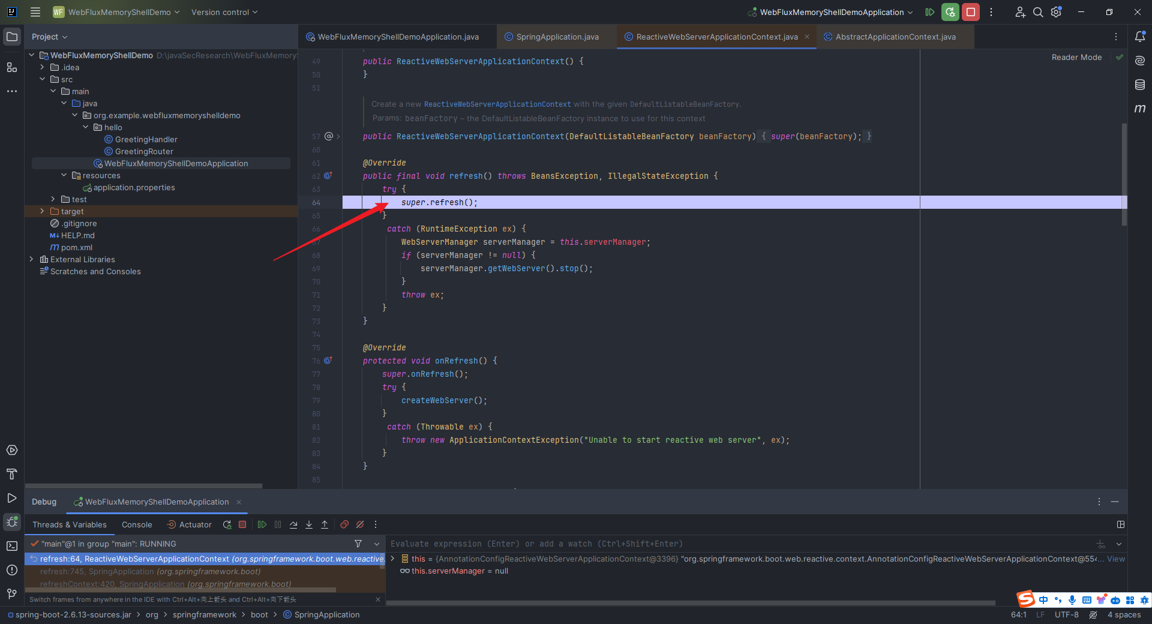
Task: Expand the test folder
Action: click(x=53, y=199)
